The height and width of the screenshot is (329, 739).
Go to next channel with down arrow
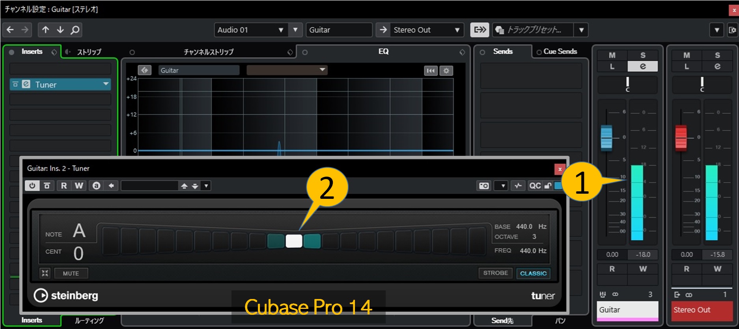click(60, 30)
